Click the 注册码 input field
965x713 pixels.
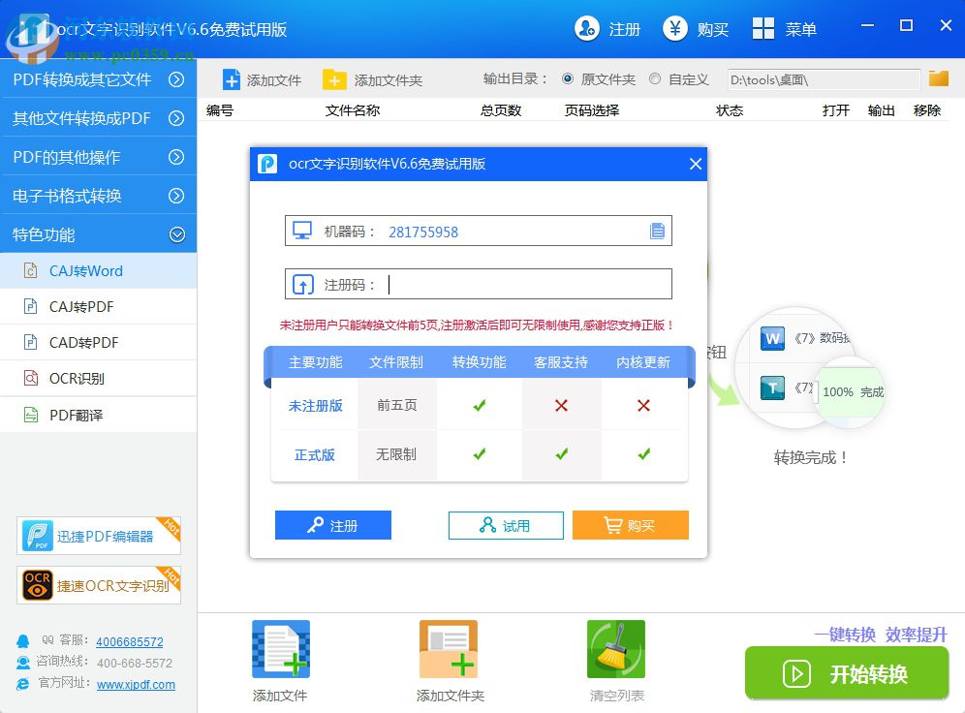pos(479,284)
